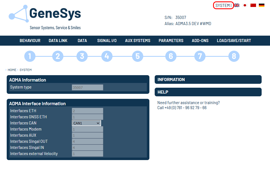This screenshot has width=270, height=179.
Task: Click the 'ADMA Interface Information' heading
Action: 37,104
